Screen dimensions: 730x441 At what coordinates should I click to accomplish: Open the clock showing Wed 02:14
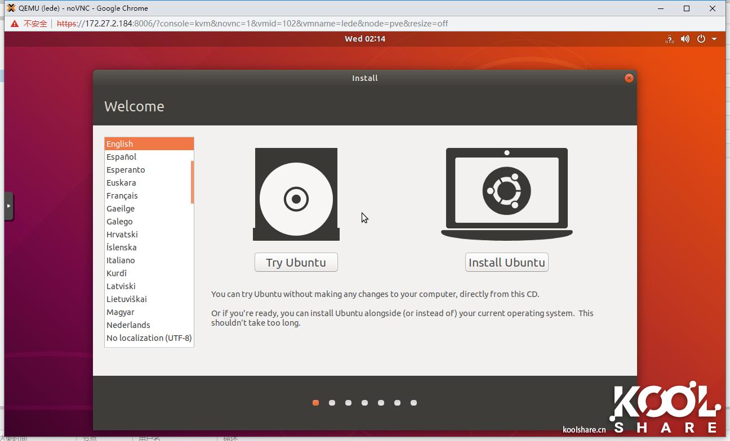coord(365,39)
